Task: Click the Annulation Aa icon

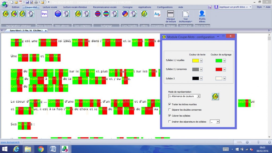Action: 157,14
